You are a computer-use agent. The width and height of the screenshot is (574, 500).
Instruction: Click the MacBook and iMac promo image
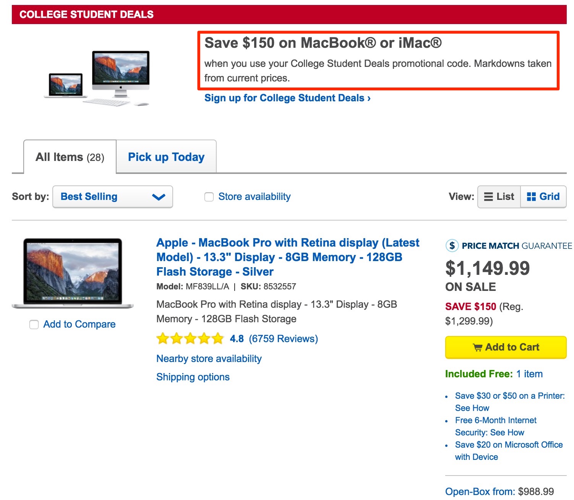coord(97,78)
